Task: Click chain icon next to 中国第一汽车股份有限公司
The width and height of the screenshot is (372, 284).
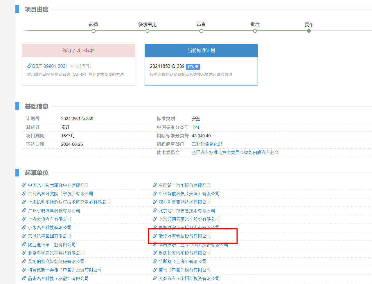Action: (155, 185)
